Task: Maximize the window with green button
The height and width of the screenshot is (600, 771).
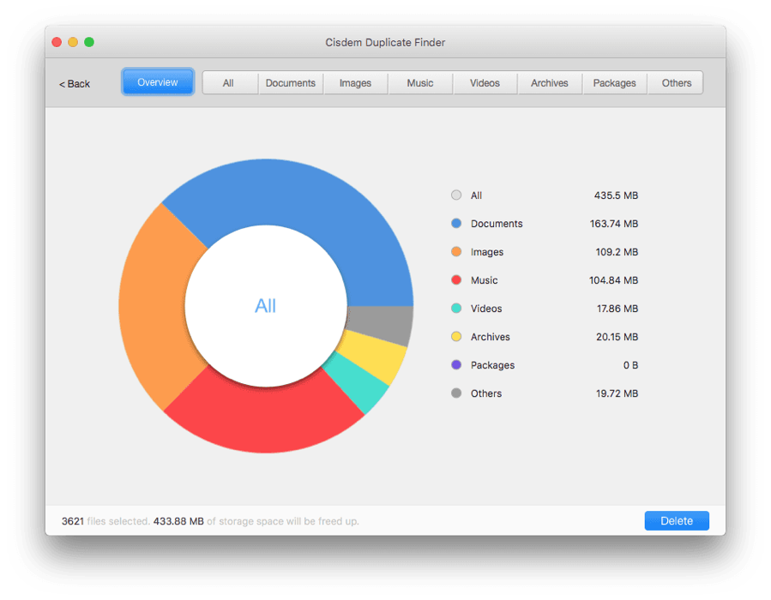Action: click(x=89, y=42)
